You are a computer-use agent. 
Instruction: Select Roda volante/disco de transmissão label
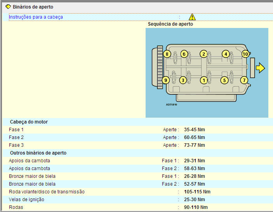(x=47, y=192)
